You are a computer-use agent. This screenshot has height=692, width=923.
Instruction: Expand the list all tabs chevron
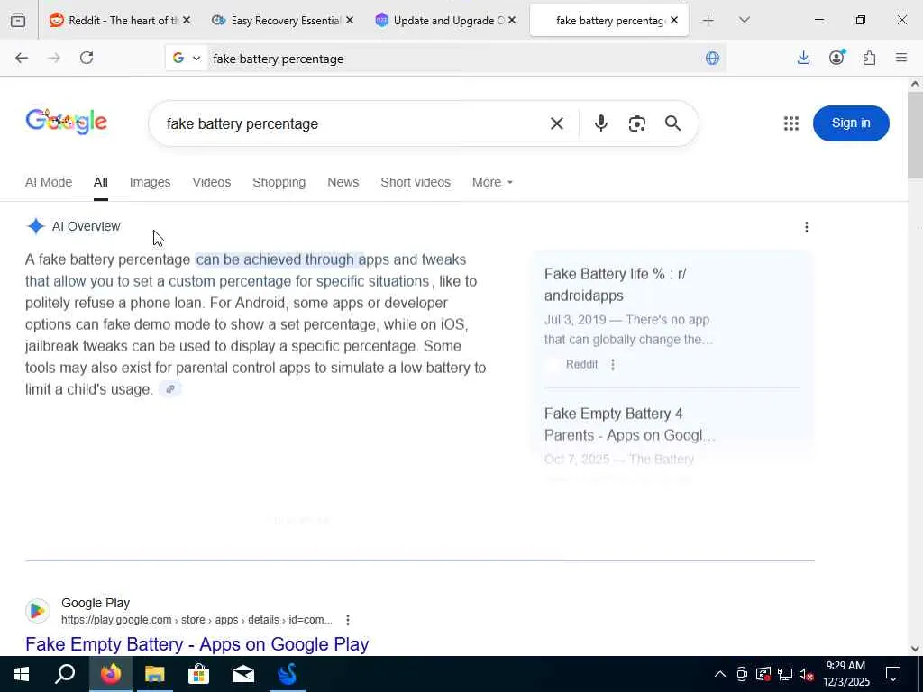(x=744, y=21)
